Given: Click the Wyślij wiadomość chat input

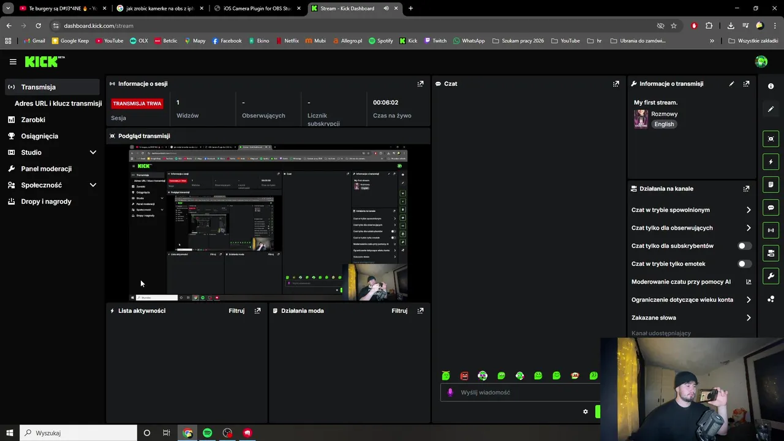Looking at the screenshot, I should click(x=520, y=393).
